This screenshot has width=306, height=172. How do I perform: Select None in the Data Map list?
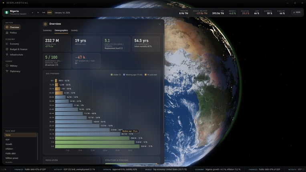click(20, 135)
